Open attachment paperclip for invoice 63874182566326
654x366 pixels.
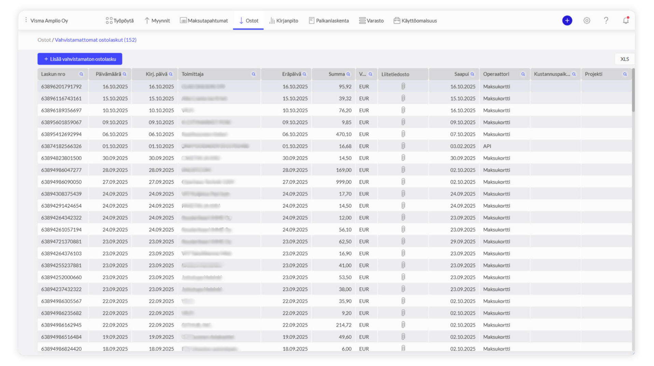pyautogui.click(x=403, y=146)
